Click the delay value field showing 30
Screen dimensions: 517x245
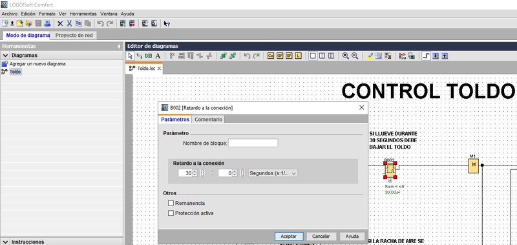185,173
